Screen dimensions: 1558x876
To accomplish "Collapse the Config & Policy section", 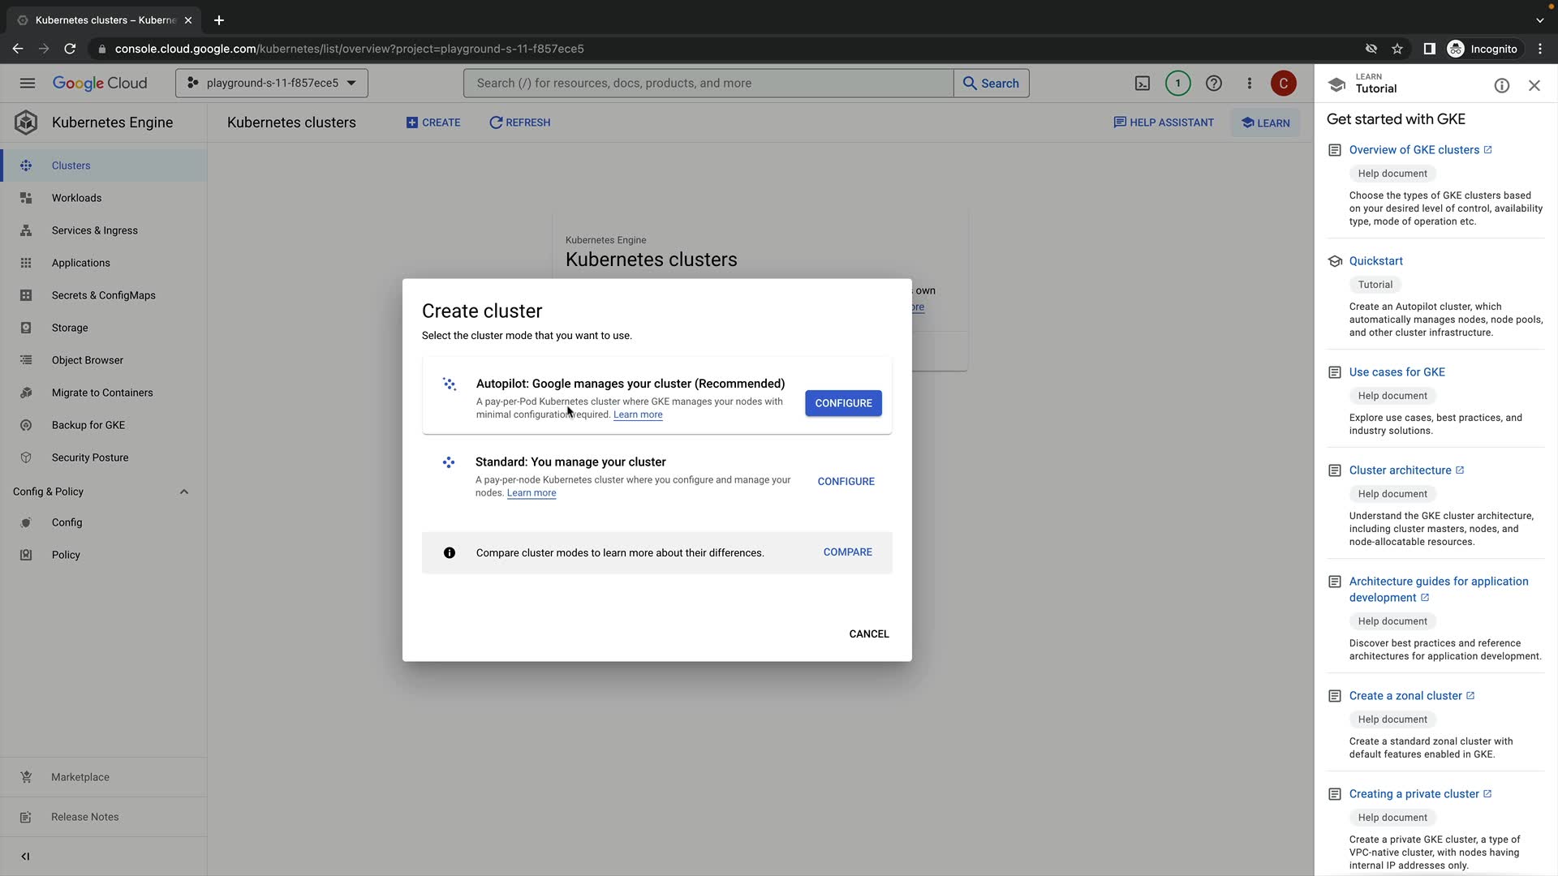I will point(183,492).
